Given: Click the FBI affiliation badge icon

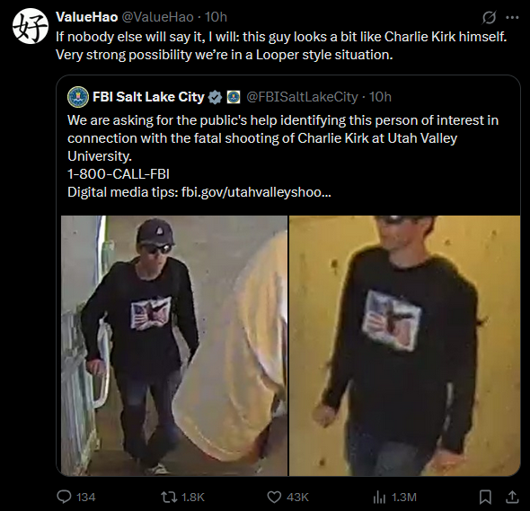Looking at the screenshot, I should [x=234, y=97].
